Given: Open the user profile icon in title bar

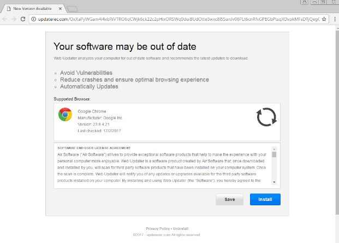Looking at the screenshot, I should coord(304,2).
